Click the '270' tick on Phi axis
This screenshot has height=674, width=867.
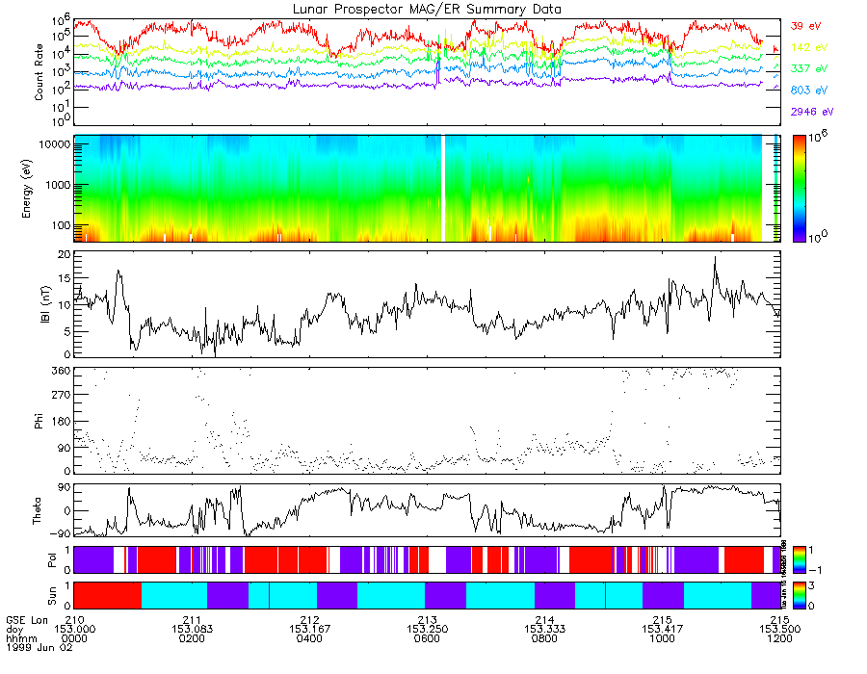[61, 395]
